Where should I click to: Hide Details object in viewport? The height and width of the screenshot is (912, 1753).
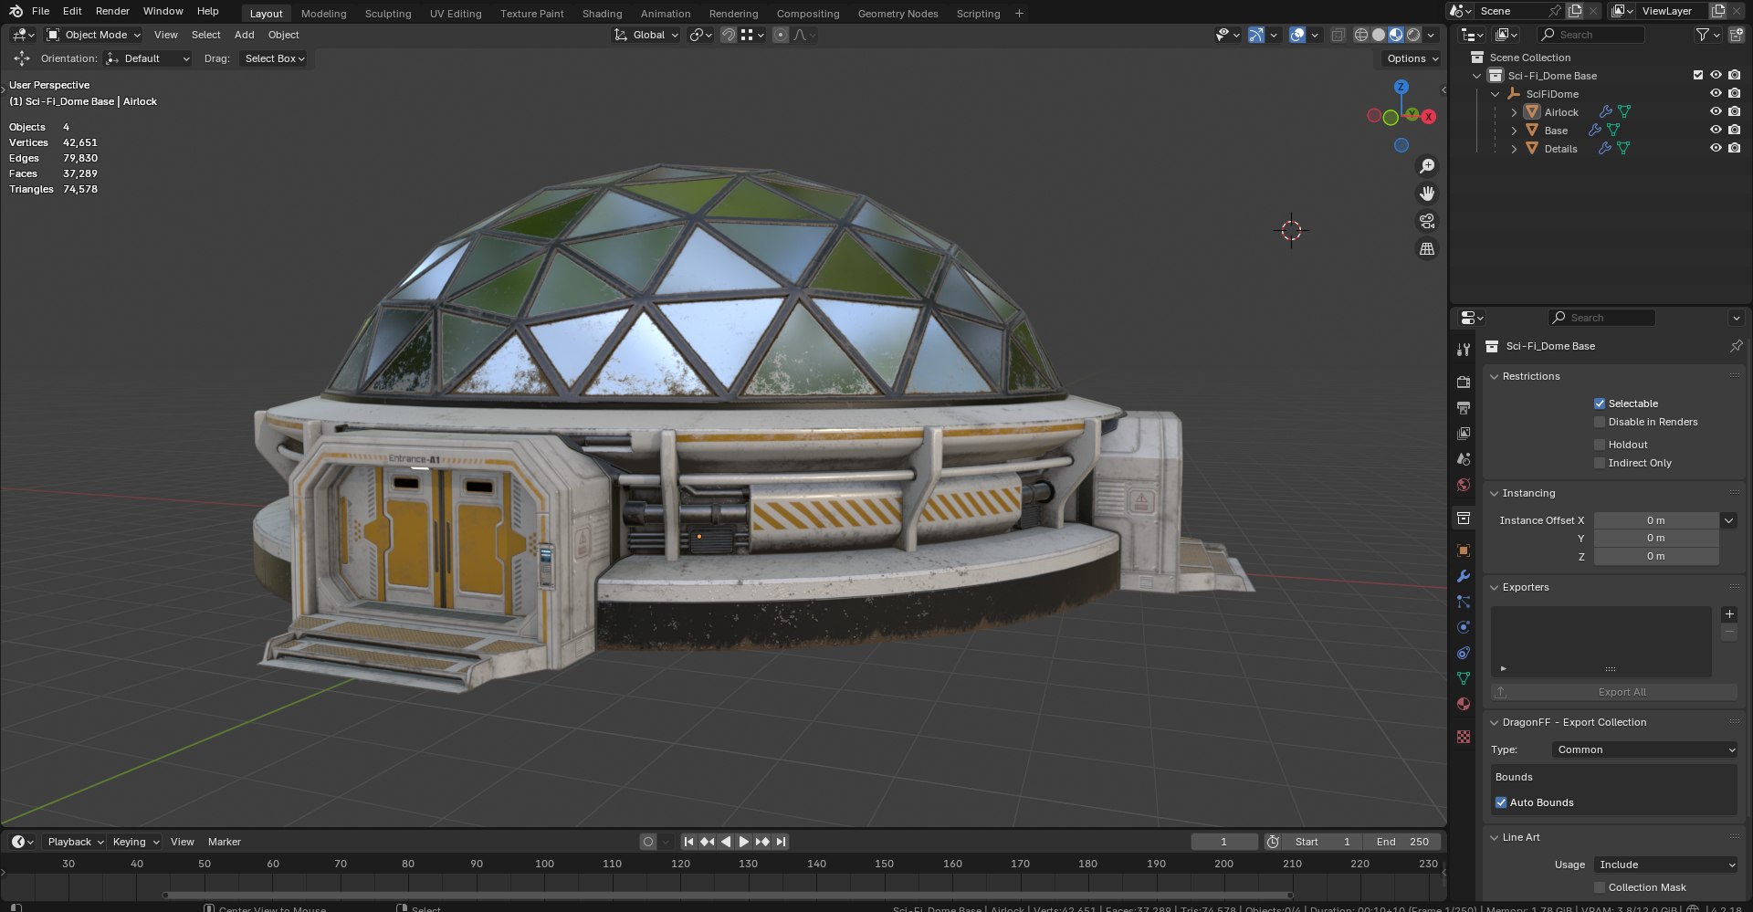pyautogui.click(x=1716, y=148)
